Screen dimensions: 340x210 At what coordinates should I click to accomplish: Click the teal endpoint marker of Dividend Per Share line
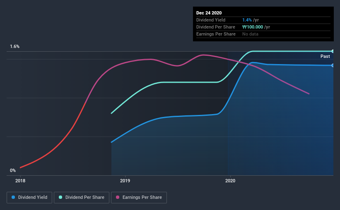[x=333, y=51]
